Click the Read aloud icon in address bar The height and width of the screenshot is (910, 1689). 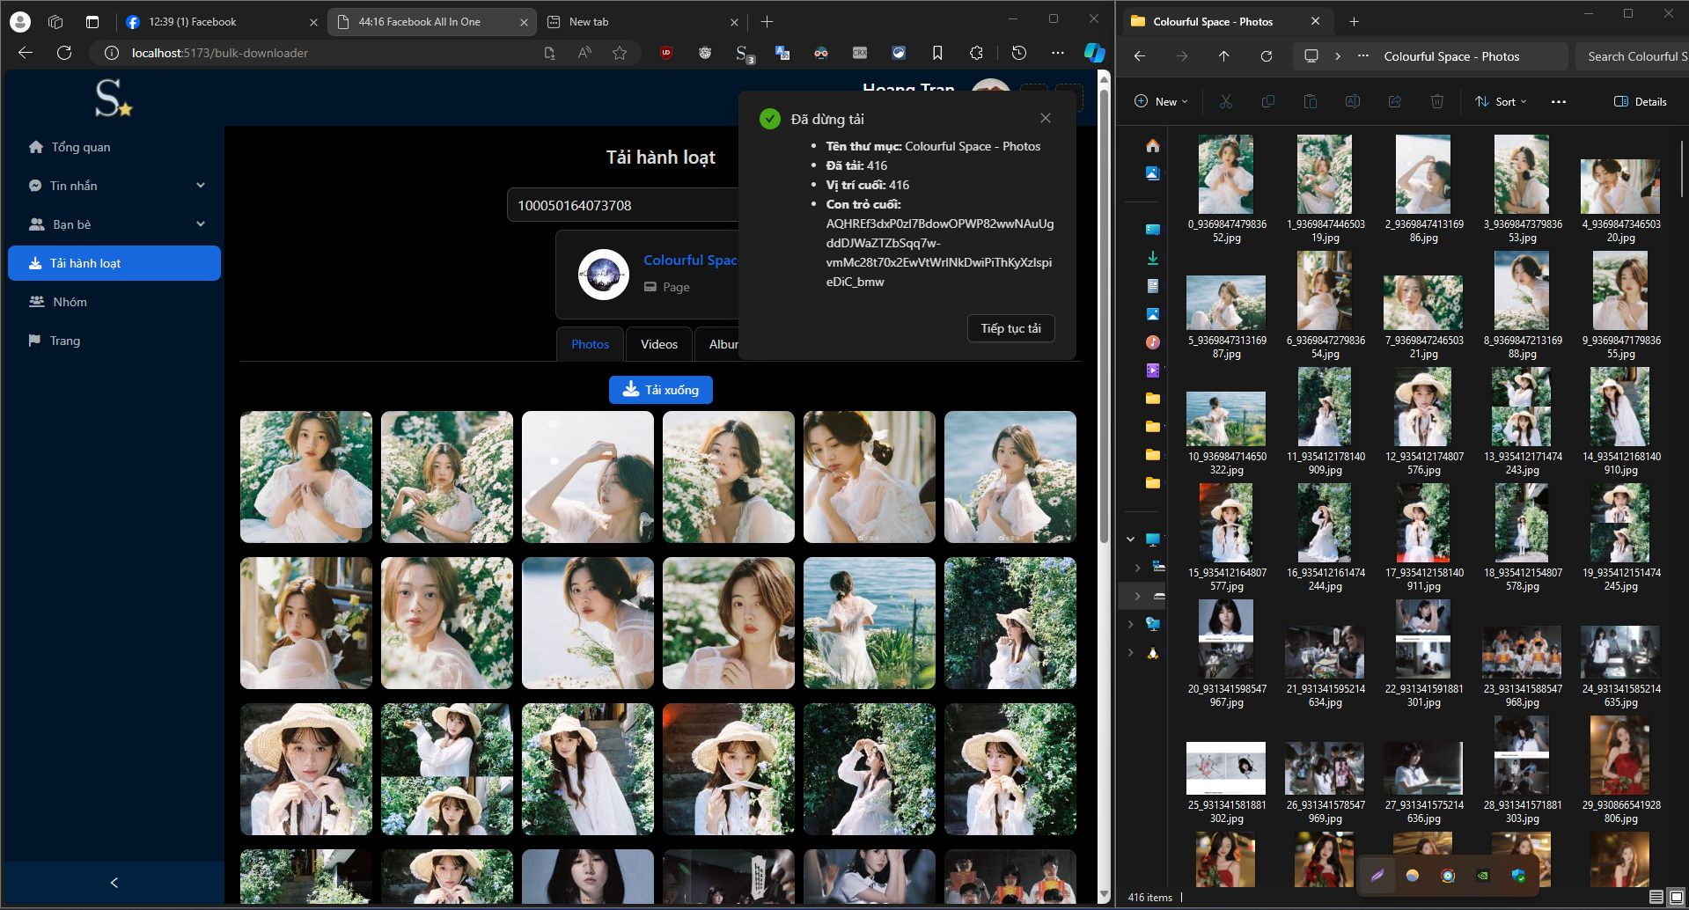point(584,53)
